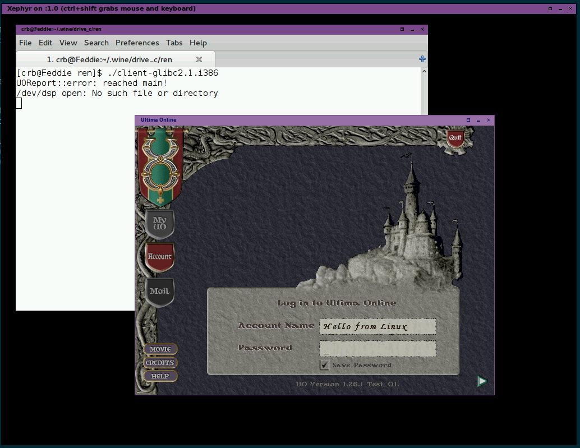580x448 pixels.
Task: Click the "UOReport::error: reached main!" line
Action: 92,83
